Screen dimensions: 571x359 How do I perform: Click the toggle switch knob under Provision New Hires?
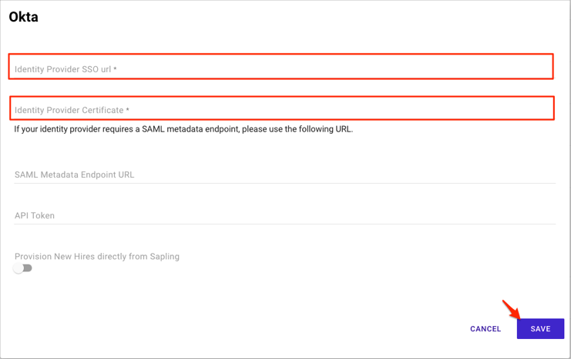18,268
